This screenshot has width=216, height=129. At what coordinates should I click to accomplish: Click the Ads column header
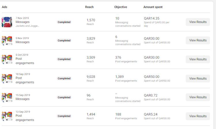5,7
